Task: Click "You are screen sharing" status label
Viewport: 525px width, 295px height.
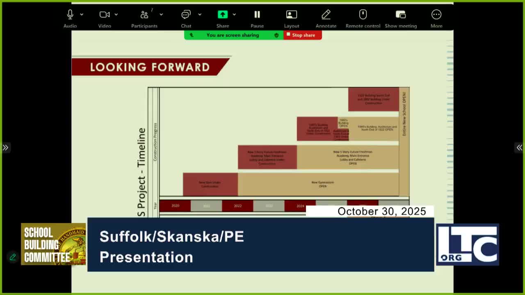Action: 233,35
